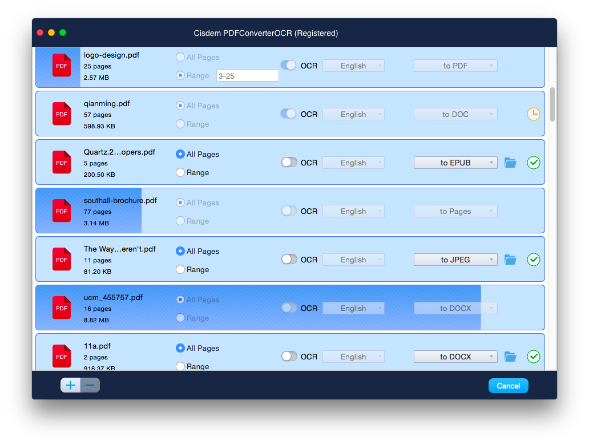
Task: Open the 'to EPUB' format dropdown
Action: click(455, 163)
